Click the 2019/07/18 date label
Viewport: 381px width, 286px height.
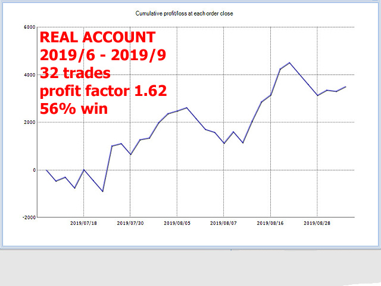click(x=83, y=223)
